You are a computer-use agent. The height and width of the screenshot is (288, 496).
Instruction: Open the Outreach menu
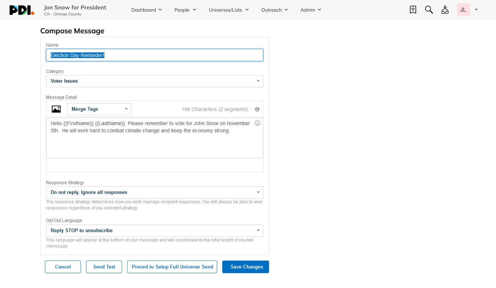(x=275, y=10)
